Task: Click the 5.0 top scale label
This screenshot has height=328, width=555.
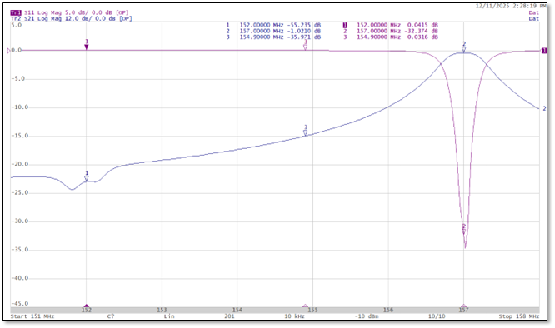Action: (x=17, y=25)
